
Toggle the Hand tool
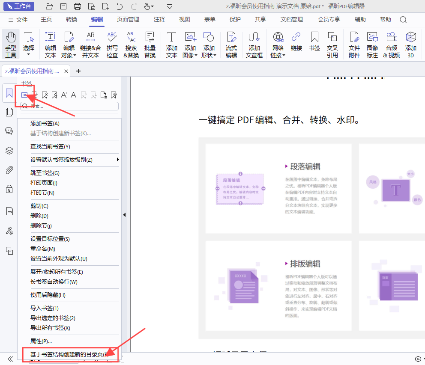tap(11, 44)
